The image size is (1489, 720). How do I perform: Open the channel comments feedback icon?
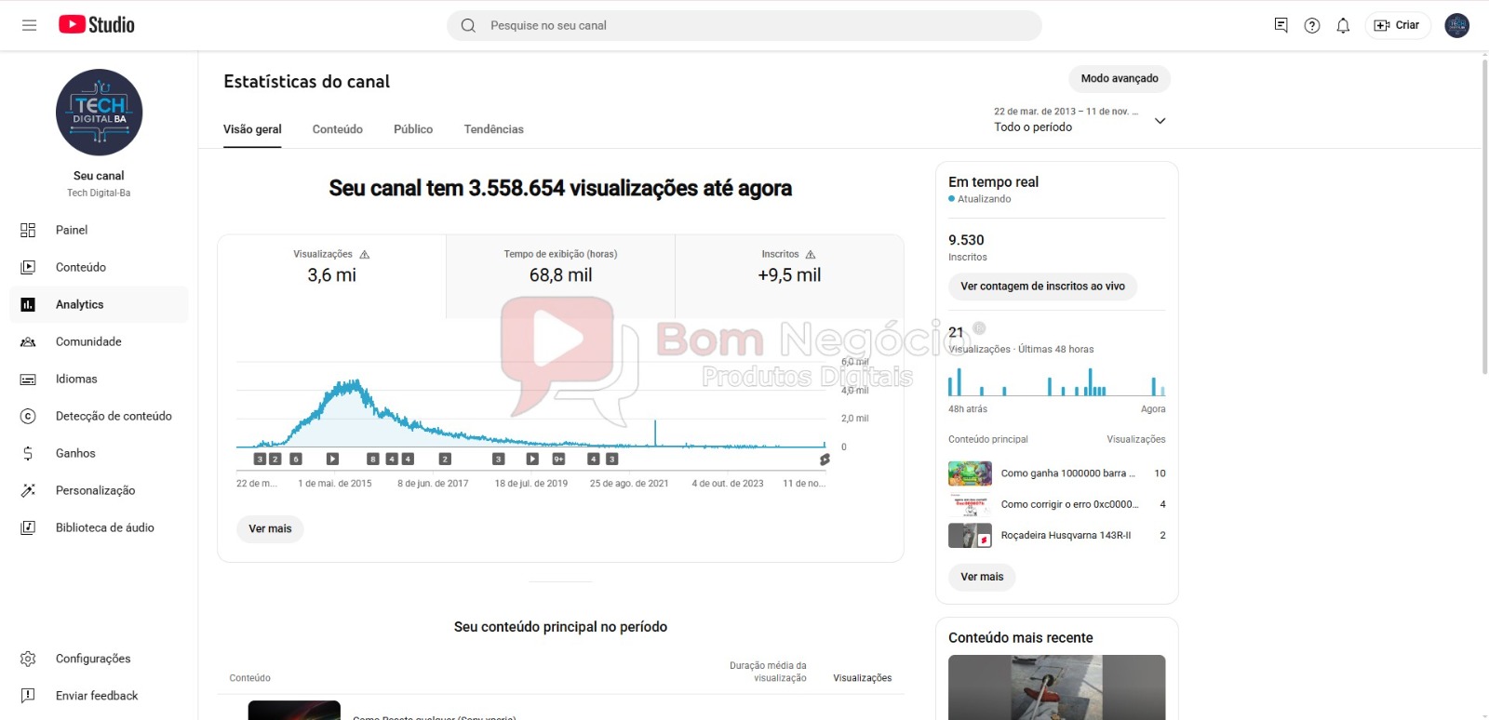tap(1281, 25)
